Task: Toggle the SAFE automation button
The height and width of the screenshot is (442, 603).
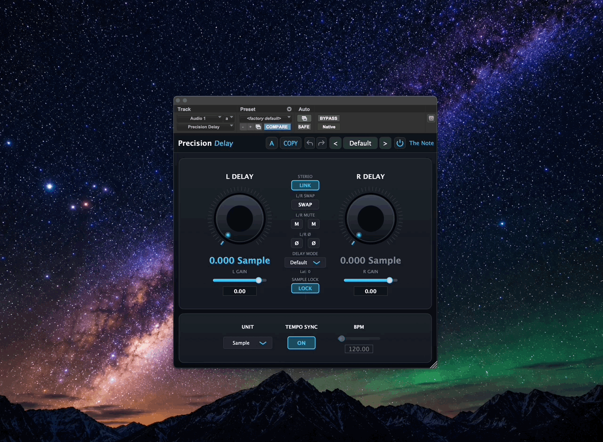Action: coord(304,127)
